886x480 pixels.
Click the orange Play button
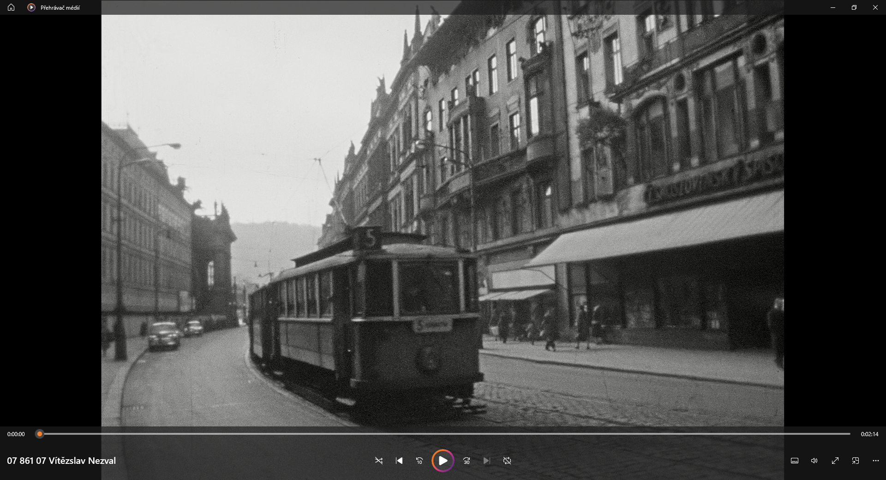pos(443,461)
